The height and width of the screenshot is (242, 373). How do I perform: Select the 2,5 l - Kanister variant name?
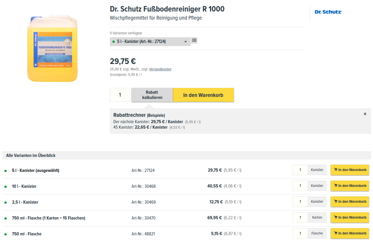(x=25, y=202)
